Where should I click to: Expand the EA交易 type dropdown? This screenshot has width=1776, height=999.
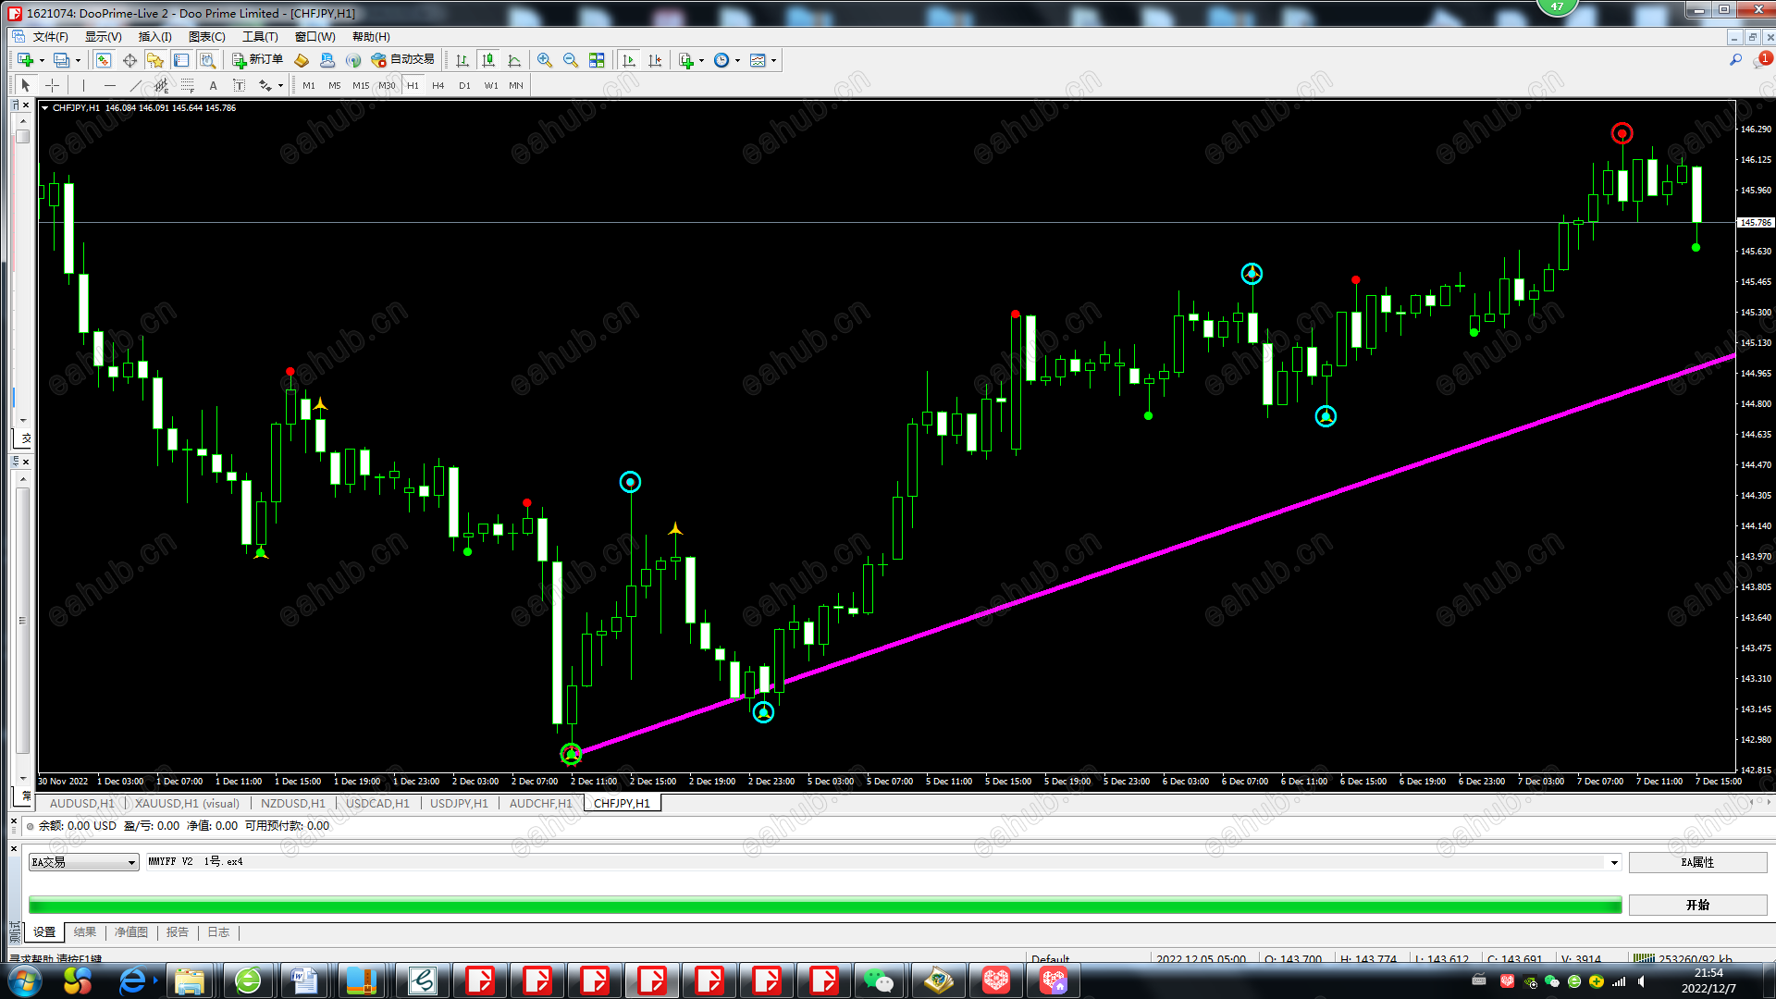point(131,862)
